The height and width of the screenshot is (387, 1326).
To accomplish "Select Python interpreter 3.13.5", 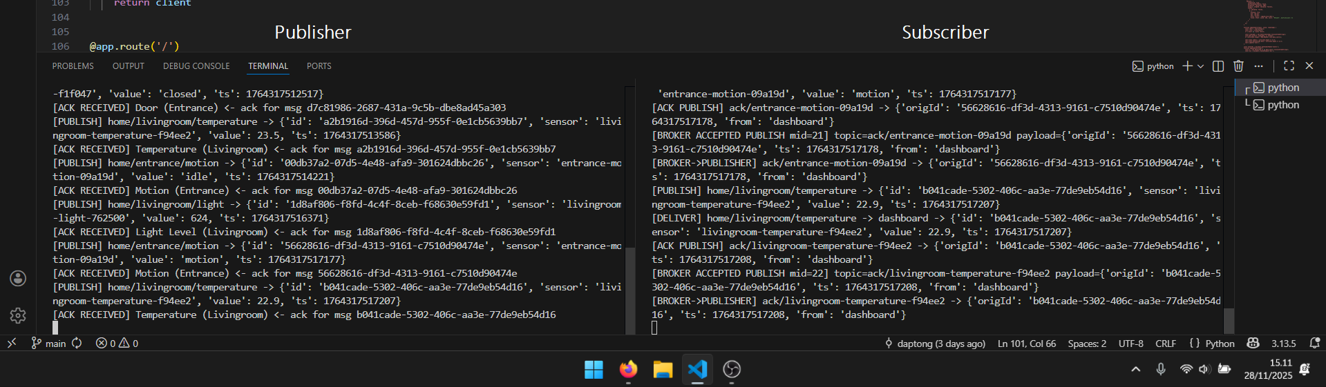I will (x=1284, y=344).
